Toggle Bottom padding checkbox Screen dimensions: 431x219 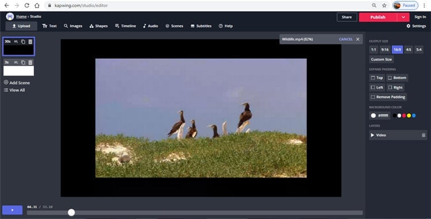390,78
